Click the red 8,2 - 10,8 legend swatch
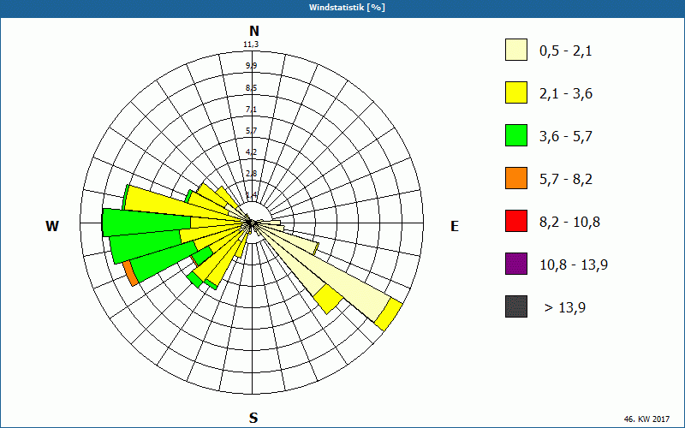Viewport: 685px width, 428px height. [x=516, y=221]
